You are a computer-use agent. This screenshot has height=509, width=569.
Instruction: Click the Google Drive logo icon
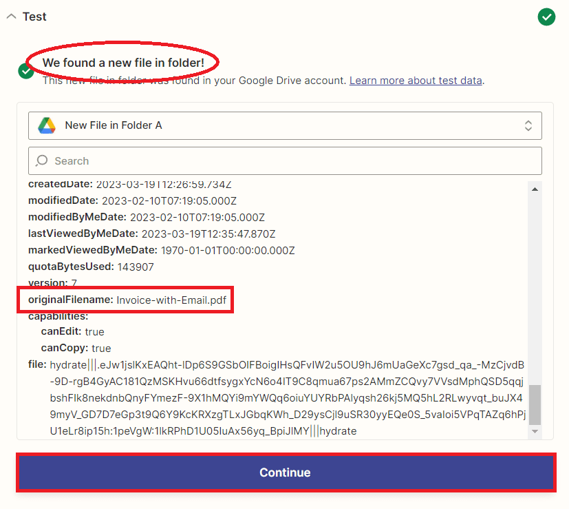tap(47, 125)
